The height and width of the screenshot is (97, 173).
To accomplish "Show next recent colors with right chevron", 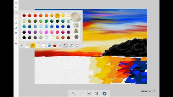I will point(60,46).
